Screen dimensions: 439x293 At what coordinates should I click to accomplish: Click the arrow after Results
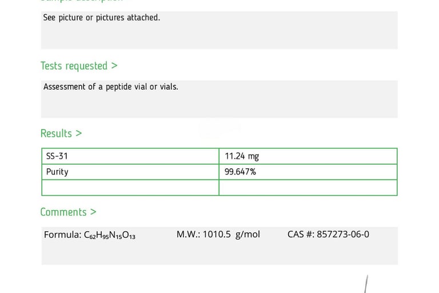click(x=79, y=133)
